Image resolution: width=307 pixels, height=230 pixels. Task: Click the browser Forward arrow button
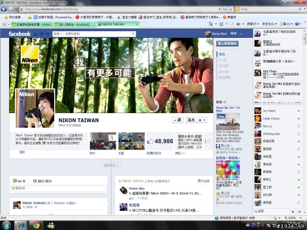pos(11,9)
